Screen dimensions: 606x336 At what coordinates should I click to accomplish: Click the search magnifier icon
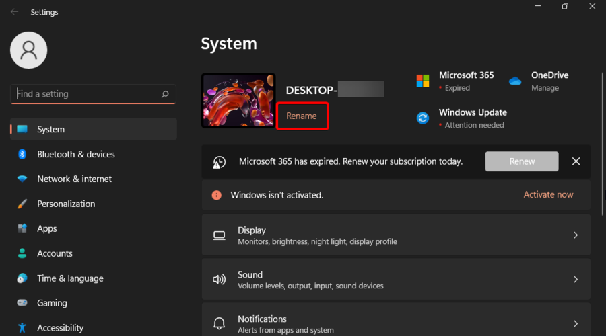pyautogui.click(x=165, y=95)
